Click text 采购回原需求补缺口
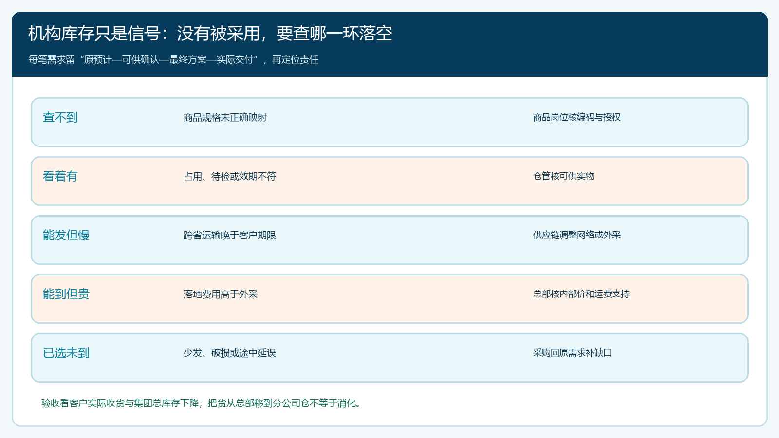This screenshot has height=438, width=779. coord(573,353)
